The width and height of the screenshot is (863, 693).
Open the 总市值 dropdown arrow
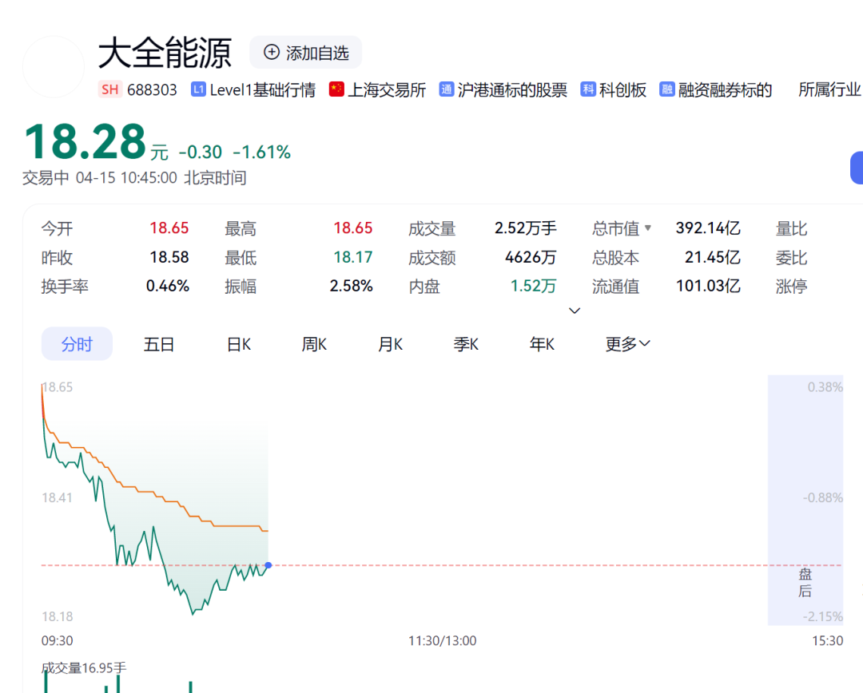coord(647,228)
